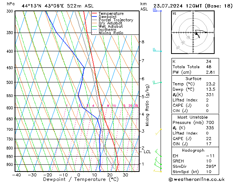Click the hodograph wind plot
Viewport: 236px width, 182px height.
[x=193, y=32]
